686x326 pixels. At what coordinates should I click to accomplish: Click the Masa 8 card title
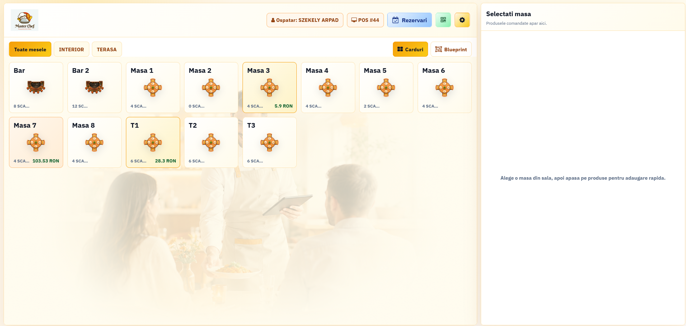[83, 126]
